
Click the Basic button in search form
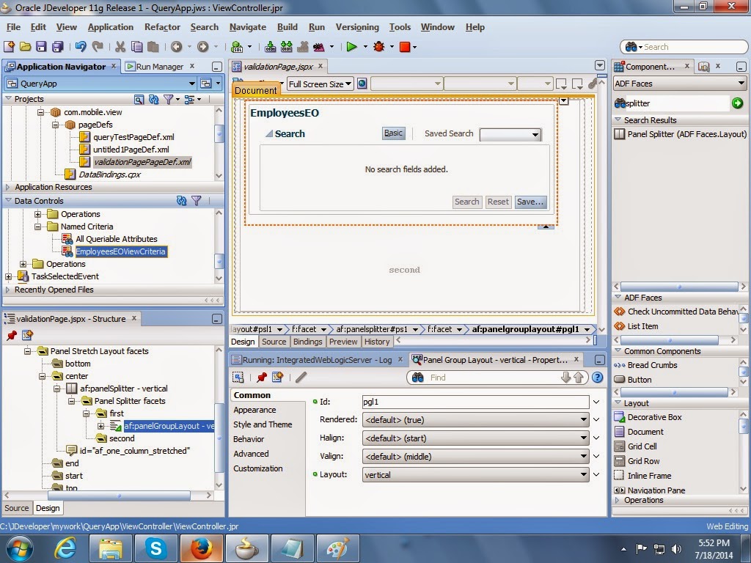(394, 133)
